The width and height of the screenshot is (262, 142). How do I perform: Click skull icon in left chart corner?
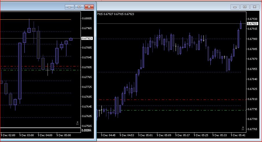tap(77, 123)
